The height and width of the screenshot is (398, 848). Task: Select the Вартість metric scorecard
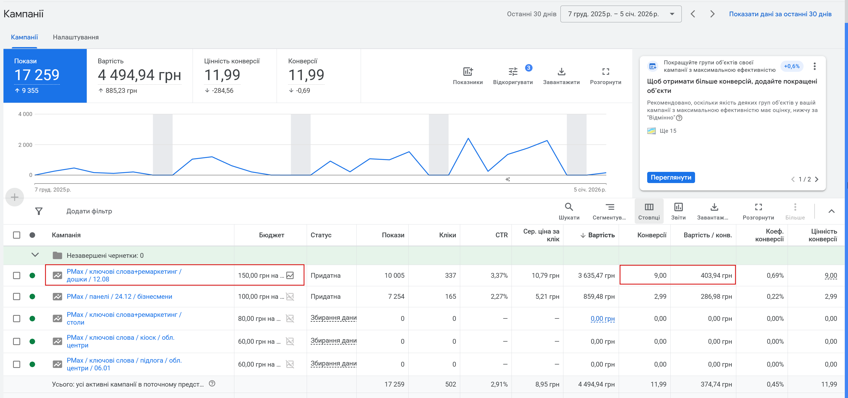(139, 76)
